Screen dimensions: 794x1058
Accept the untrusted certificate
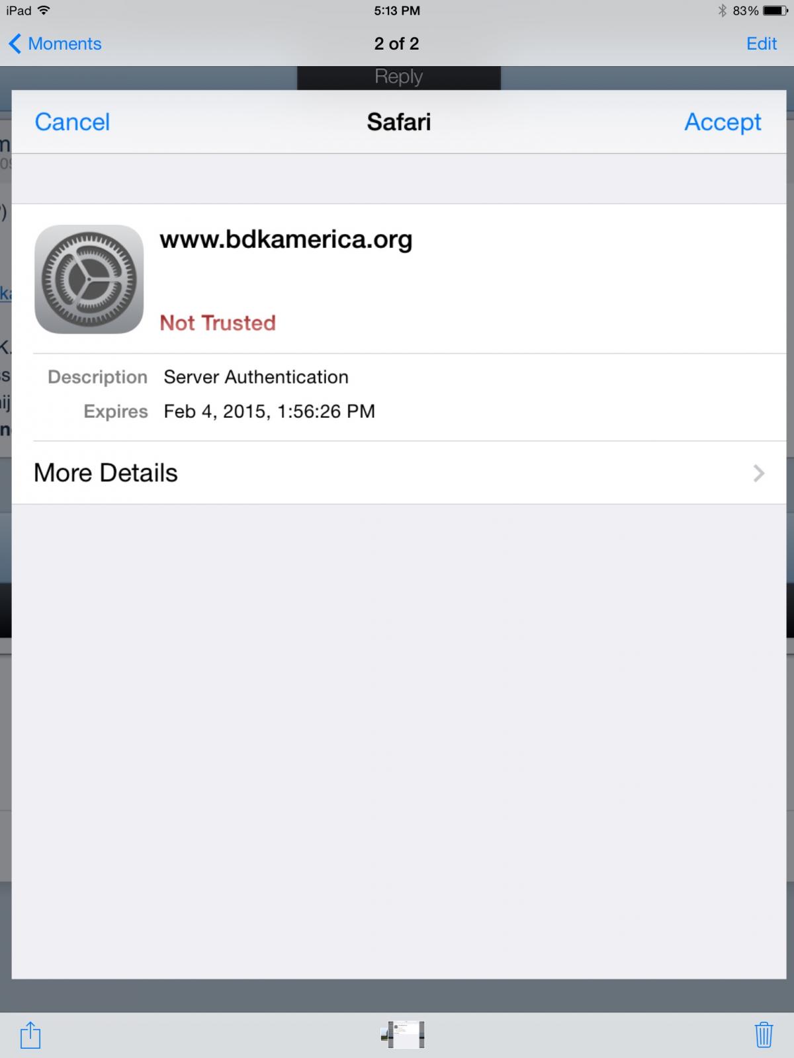723,122
